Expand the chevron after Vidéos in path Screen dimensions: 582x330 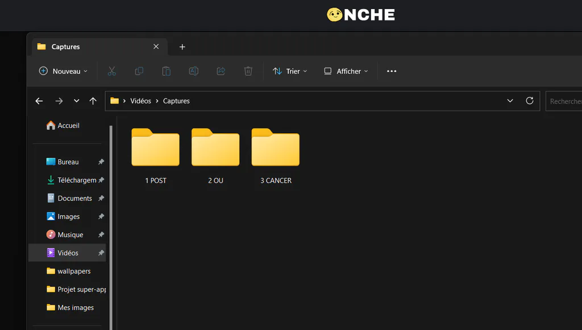(157, 101)
